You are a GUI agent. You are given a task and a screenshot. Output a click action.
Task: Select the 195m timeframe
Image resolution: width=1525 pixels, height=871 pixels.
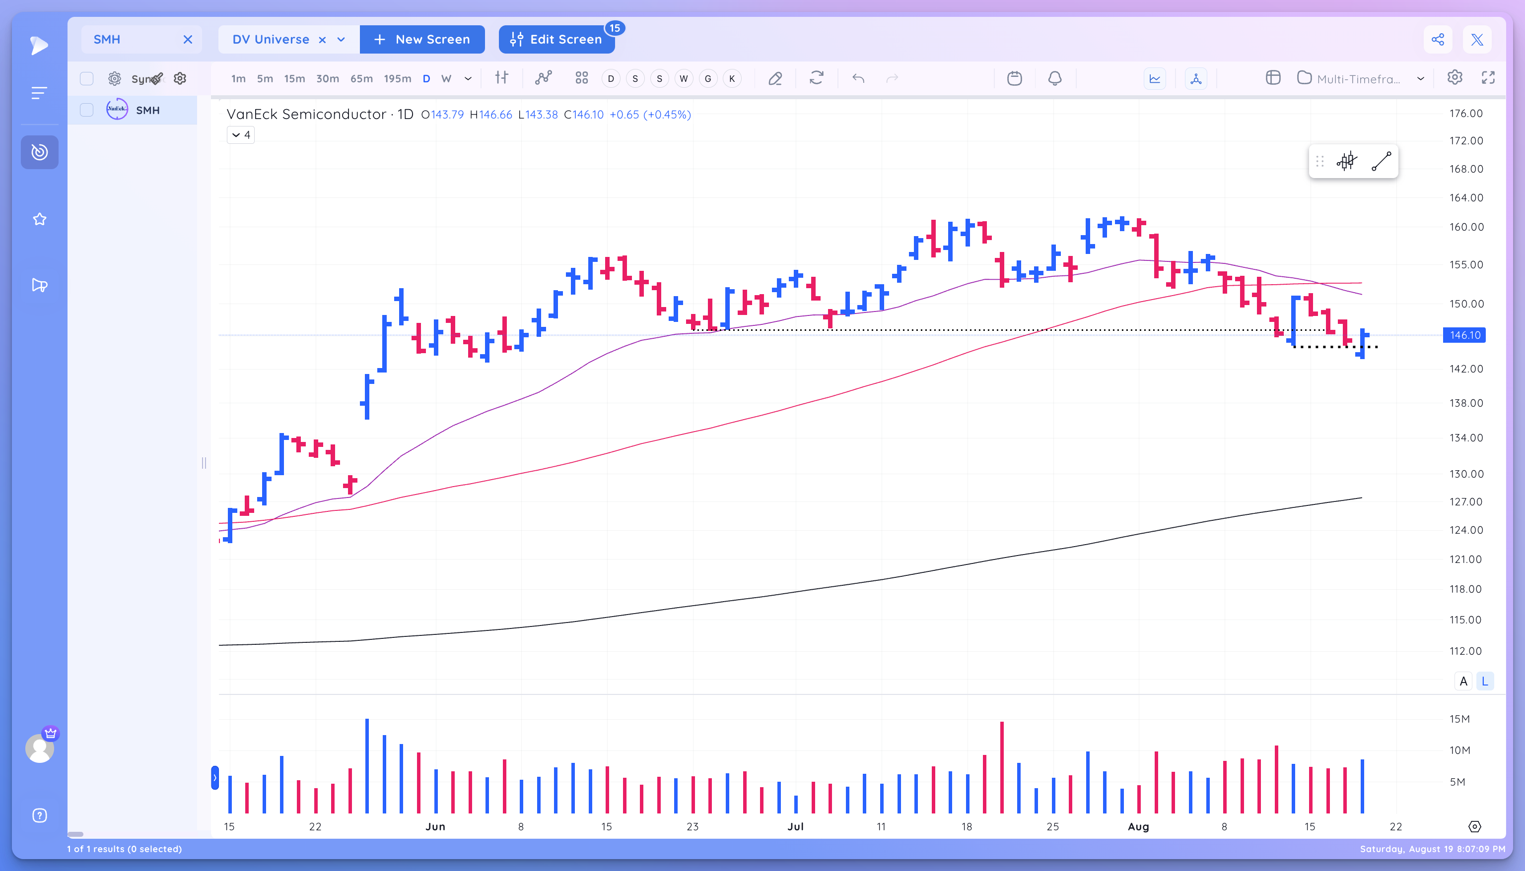[398, 78]
